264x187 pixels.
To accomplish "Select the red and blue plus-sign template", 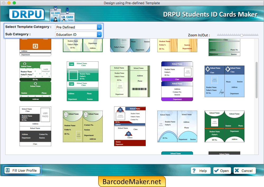I will point(130,126).
